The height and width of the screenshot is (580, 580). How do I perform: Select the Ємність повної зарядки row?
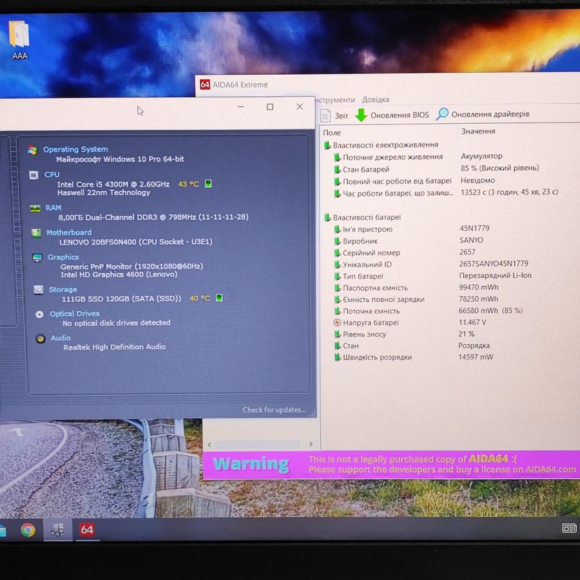tap(416, 299)
